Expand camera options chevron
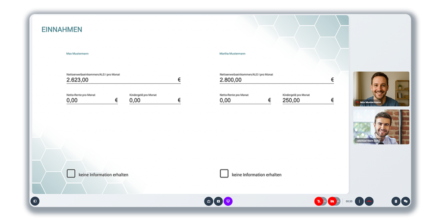The image size is (442, 221). [338, 201]
